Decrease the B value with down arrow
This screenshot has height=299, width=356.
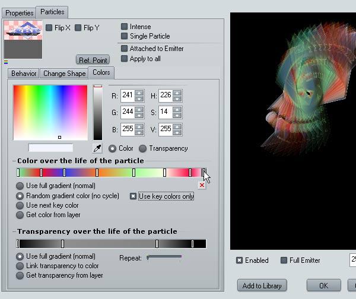(x=139, y=132)
